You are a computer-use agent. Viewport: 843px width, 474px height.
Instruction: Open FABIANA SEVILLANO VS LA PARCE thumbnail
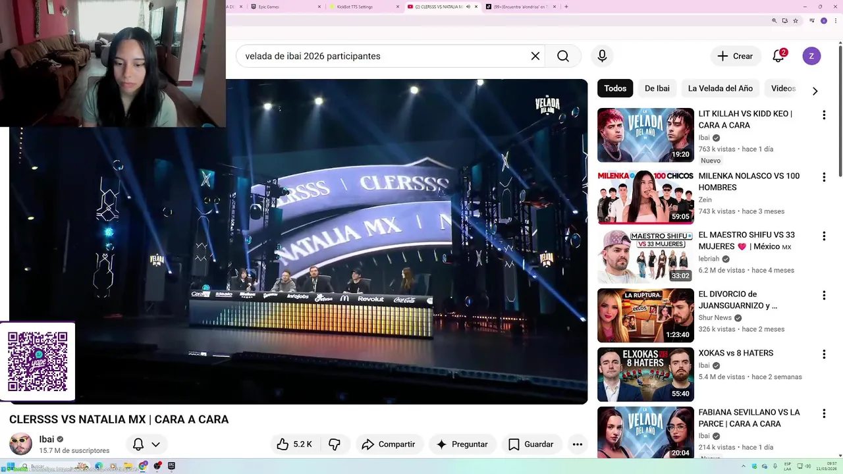pos(645,432)
